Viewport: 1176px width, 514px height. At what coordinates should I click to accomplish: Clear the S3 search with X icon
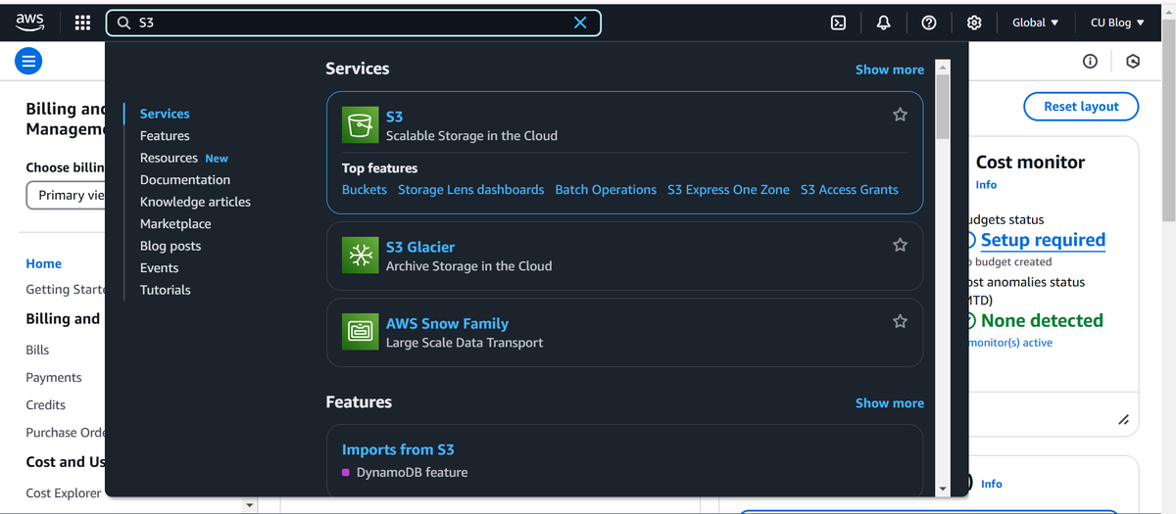coord(580,23)
